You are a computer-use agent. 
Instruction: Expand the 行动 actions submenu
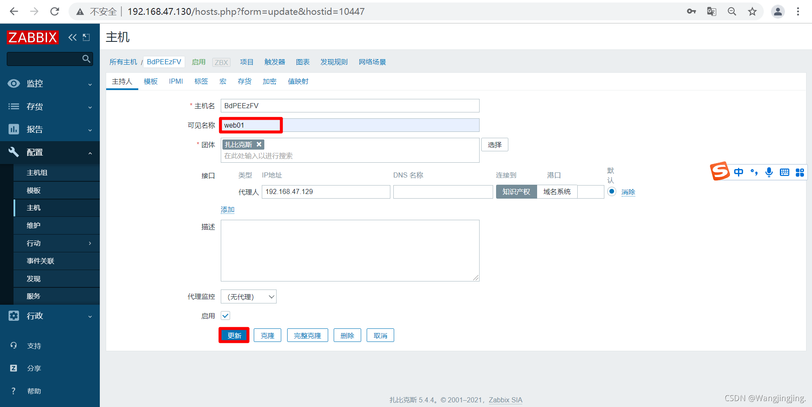[x=57, y=243]
